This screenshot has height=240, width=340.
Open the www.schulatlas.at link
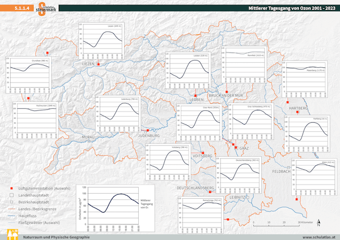pos(318,237)
